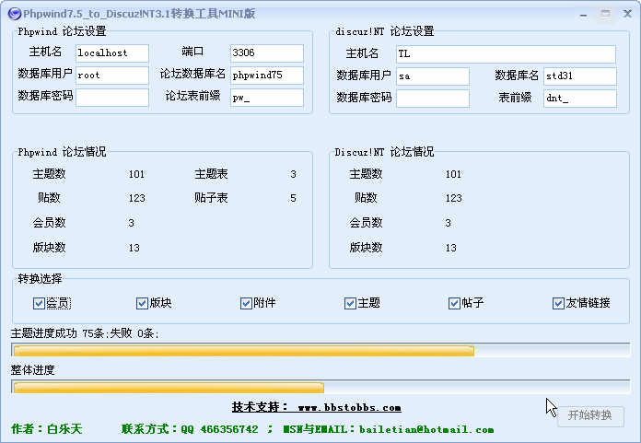Click the 主题进度 progress bar

320,350
